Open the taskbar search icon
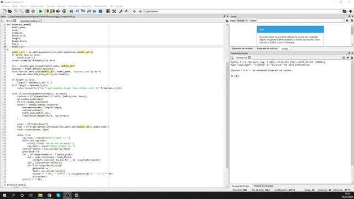Screen dimensions: 354x199 pos(13,195)
